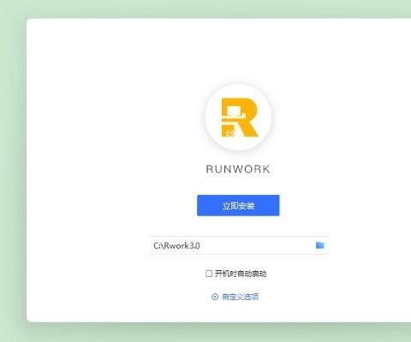
Task: Click the circle icon beside 自定义选项
Action: [x=215, y=297]
